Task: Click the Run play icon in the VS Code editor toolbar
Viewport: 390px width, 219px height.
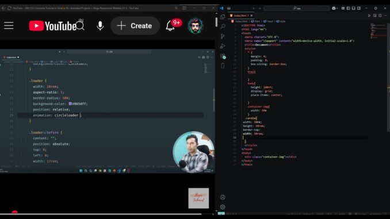Action: [369, 16]
